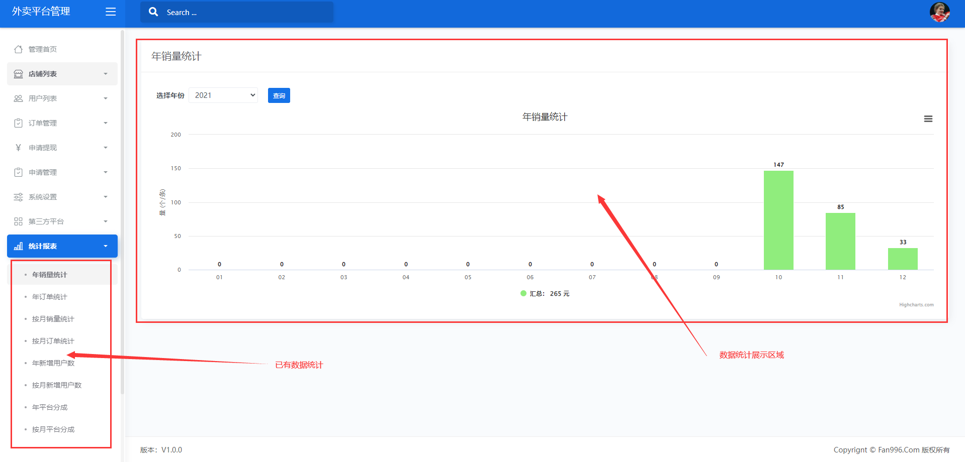Click the grid icon beside 第三方平台
This screenshot has width=965, height=462.
point(19,221)
